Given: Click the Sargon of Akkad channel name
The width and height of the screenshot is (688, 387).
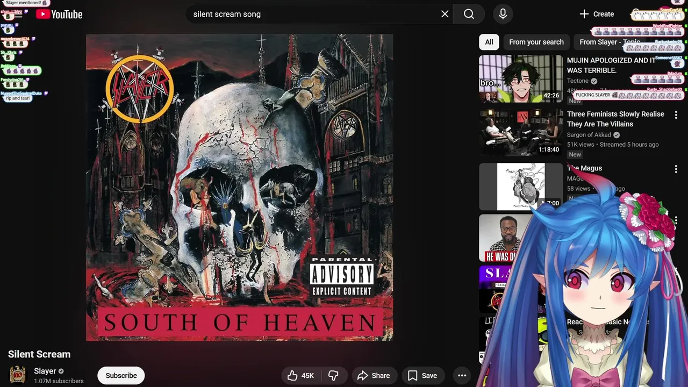Looking at the screenshot, I should pos(589,135).
